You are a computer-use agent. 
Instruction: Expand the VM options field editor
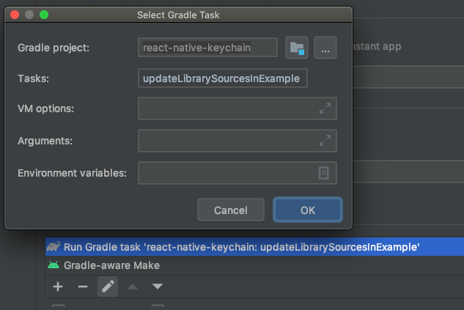click(x=325, y=108)
